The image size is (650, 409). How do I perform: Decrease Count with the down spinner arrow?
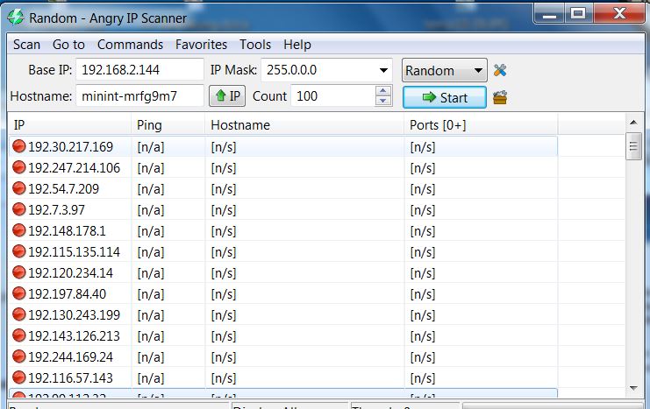coord(383,101)
